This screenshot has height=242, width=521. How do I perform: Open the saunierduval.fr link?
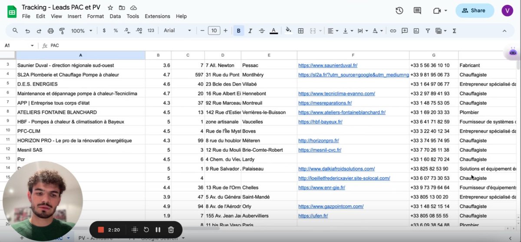click(328, 65)
